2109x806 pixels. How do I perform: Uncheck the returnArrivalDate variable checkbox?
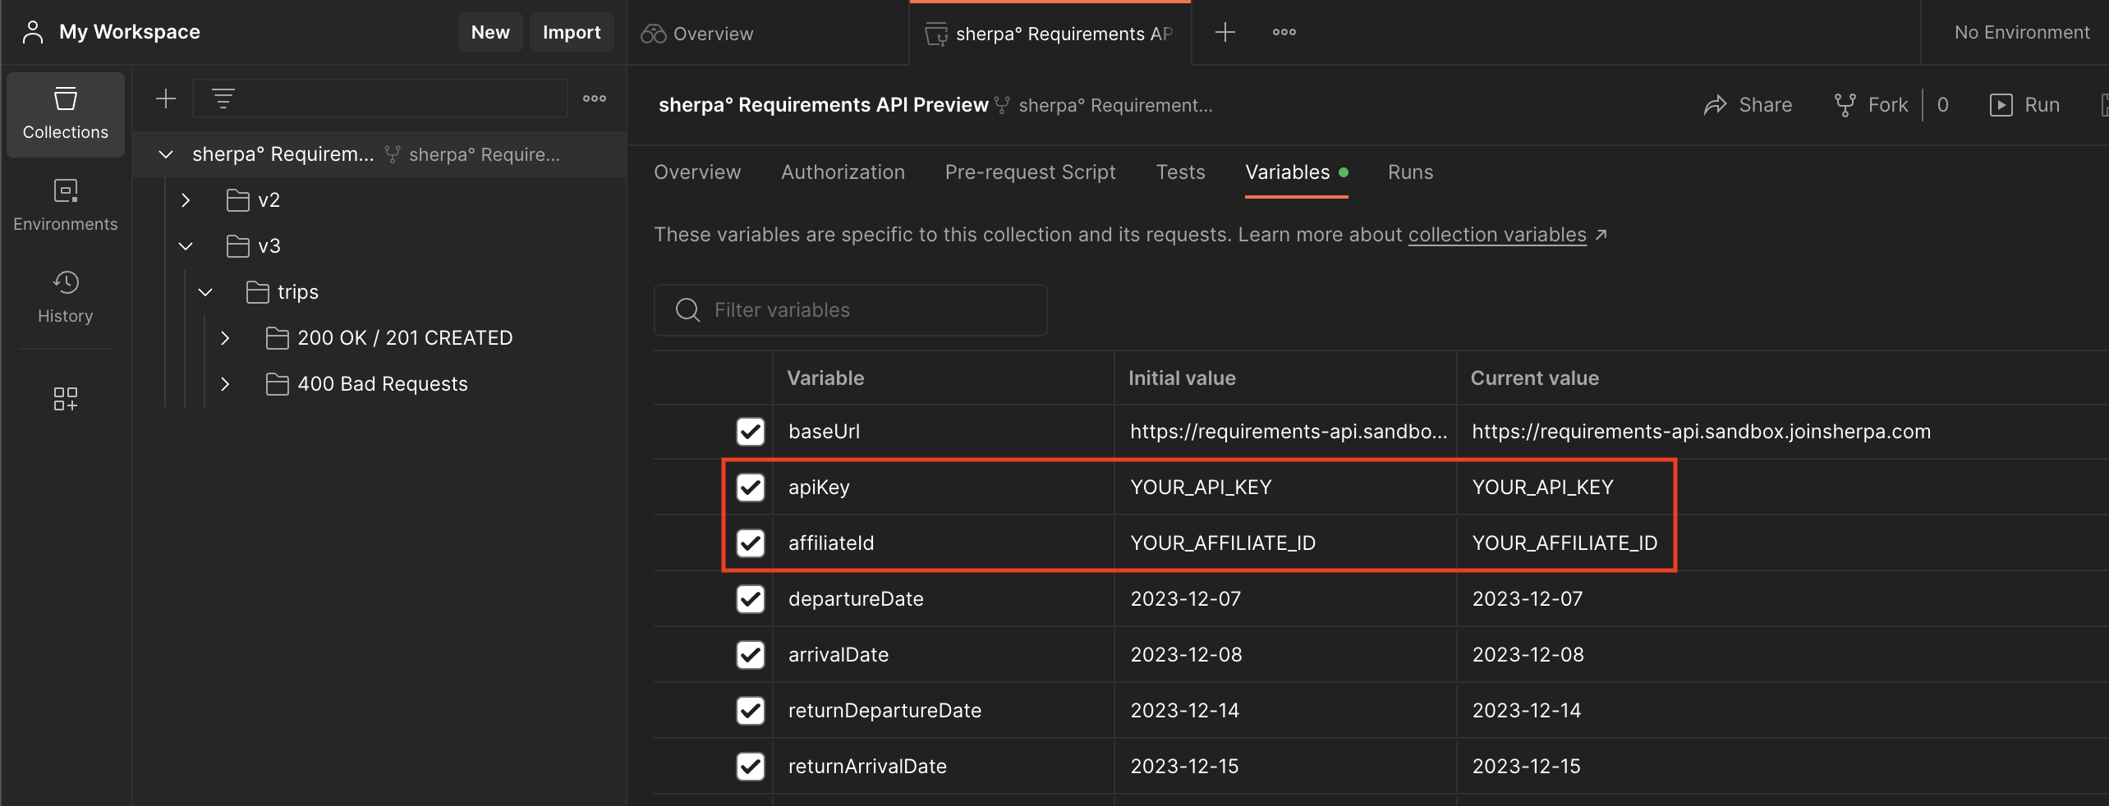[x=751, y=767]
